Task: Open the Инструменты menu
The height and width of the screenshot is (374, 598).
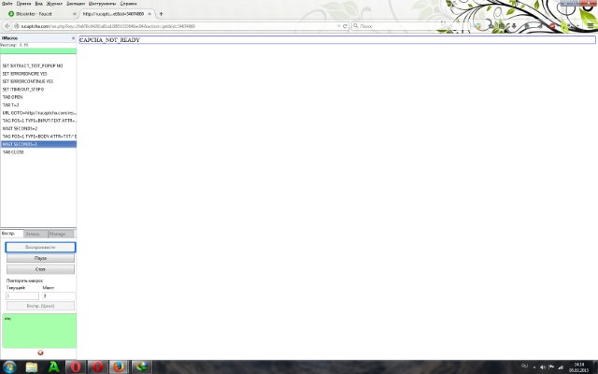Action: (102, 4)
